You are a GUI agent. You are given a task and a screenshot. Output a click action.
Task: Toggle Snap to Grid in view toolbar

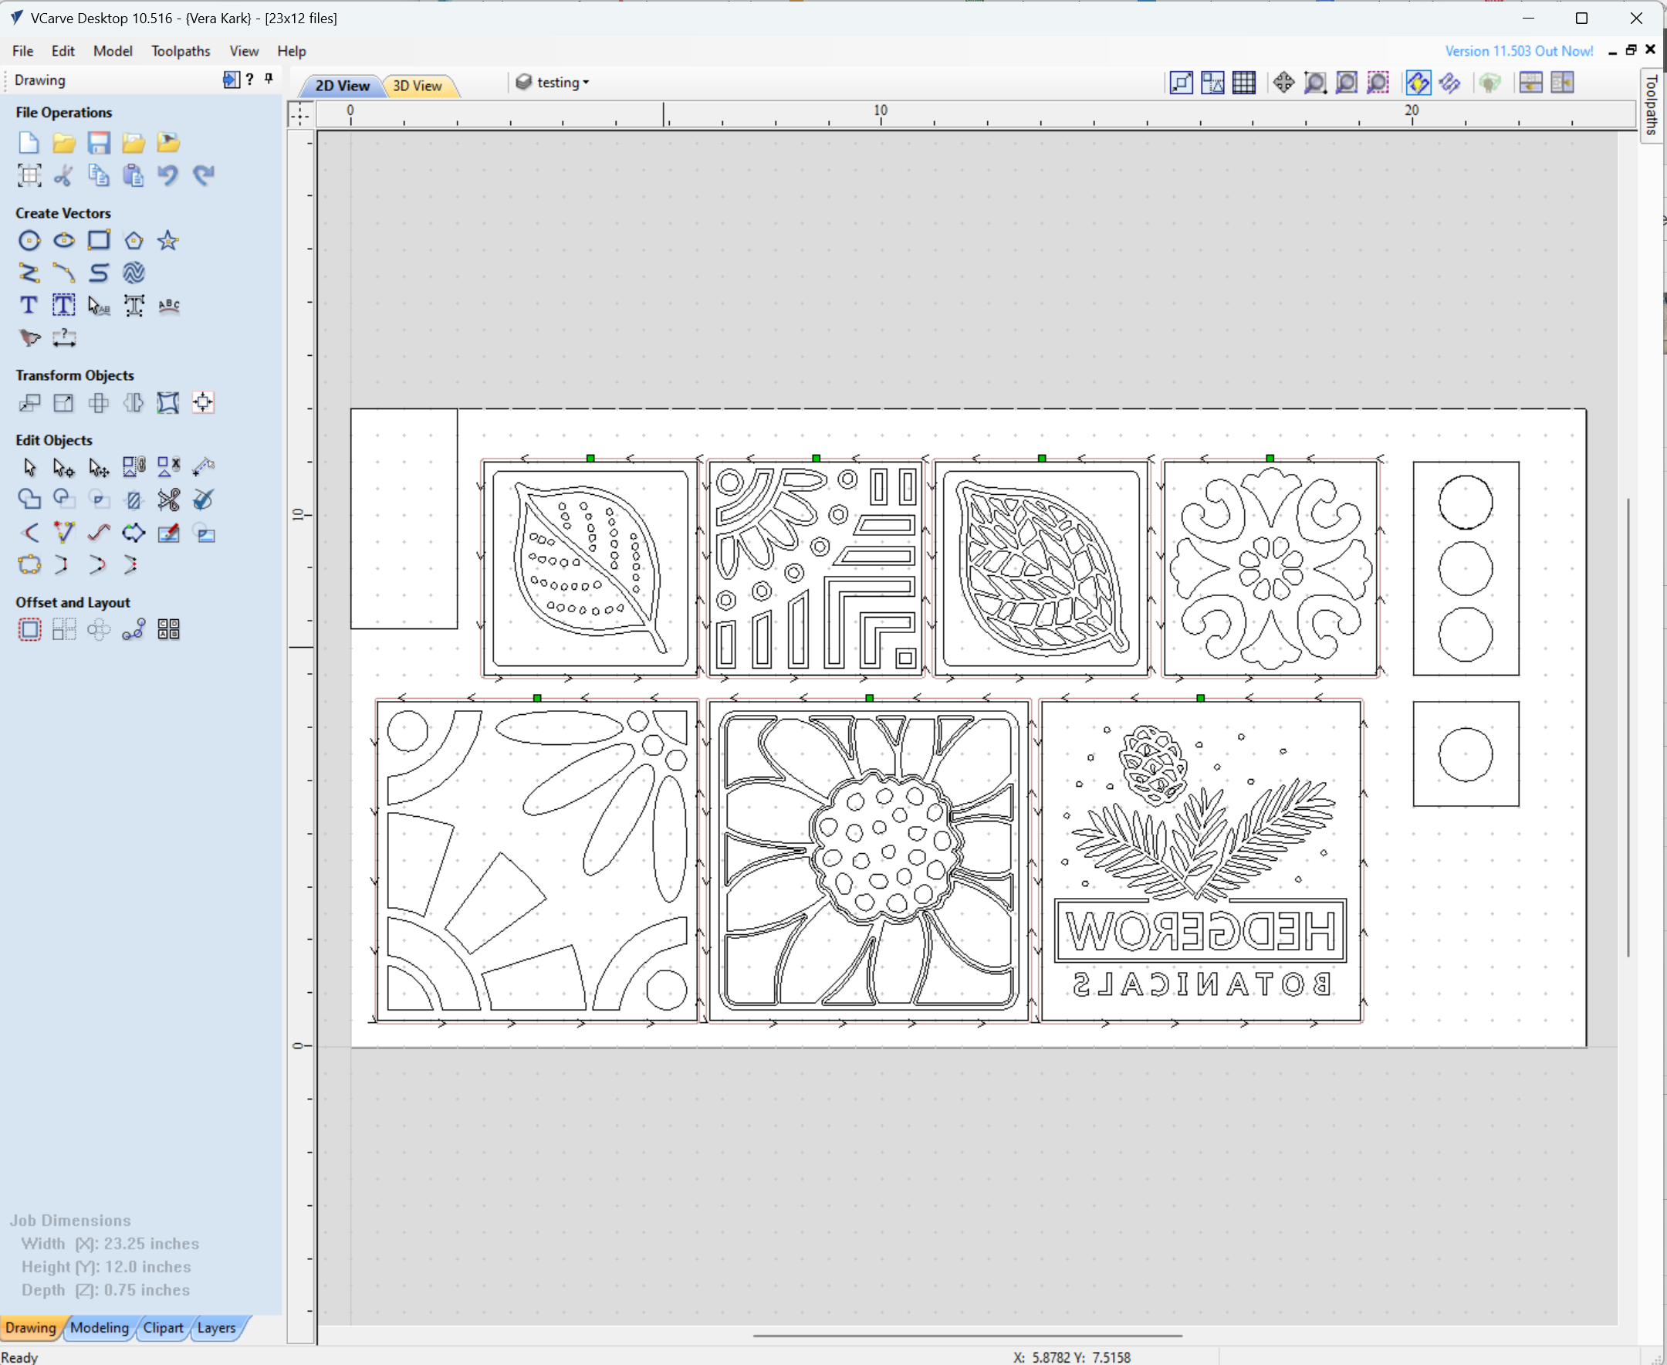tap(1243, 83)
